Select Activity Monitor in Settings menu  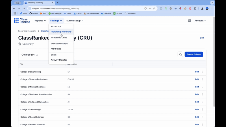(61, 60)
